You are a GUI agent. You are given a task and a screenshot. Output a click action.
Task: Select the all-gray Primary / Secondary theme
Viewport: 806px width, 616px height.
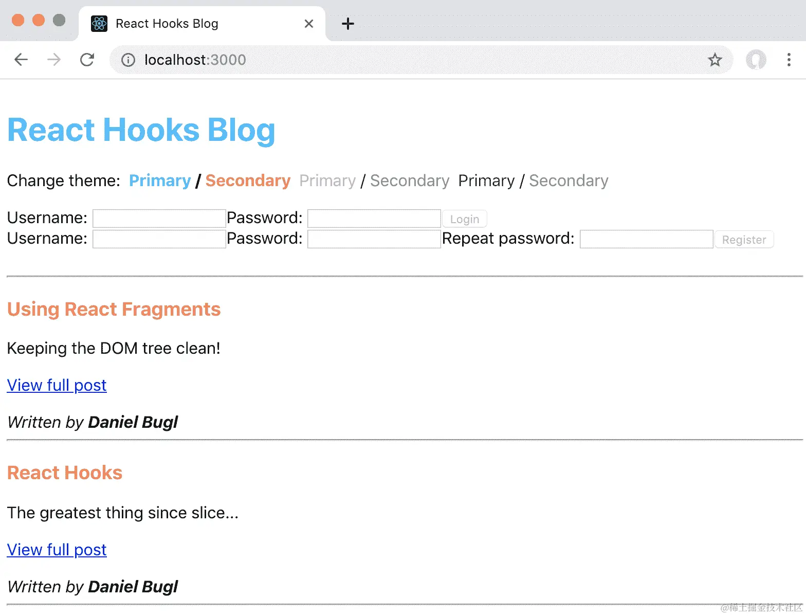click(374, 181)
